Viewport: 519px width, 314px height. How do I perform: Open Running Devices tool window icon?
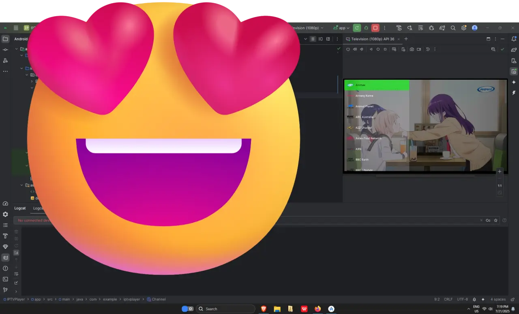tap(514, 71)
